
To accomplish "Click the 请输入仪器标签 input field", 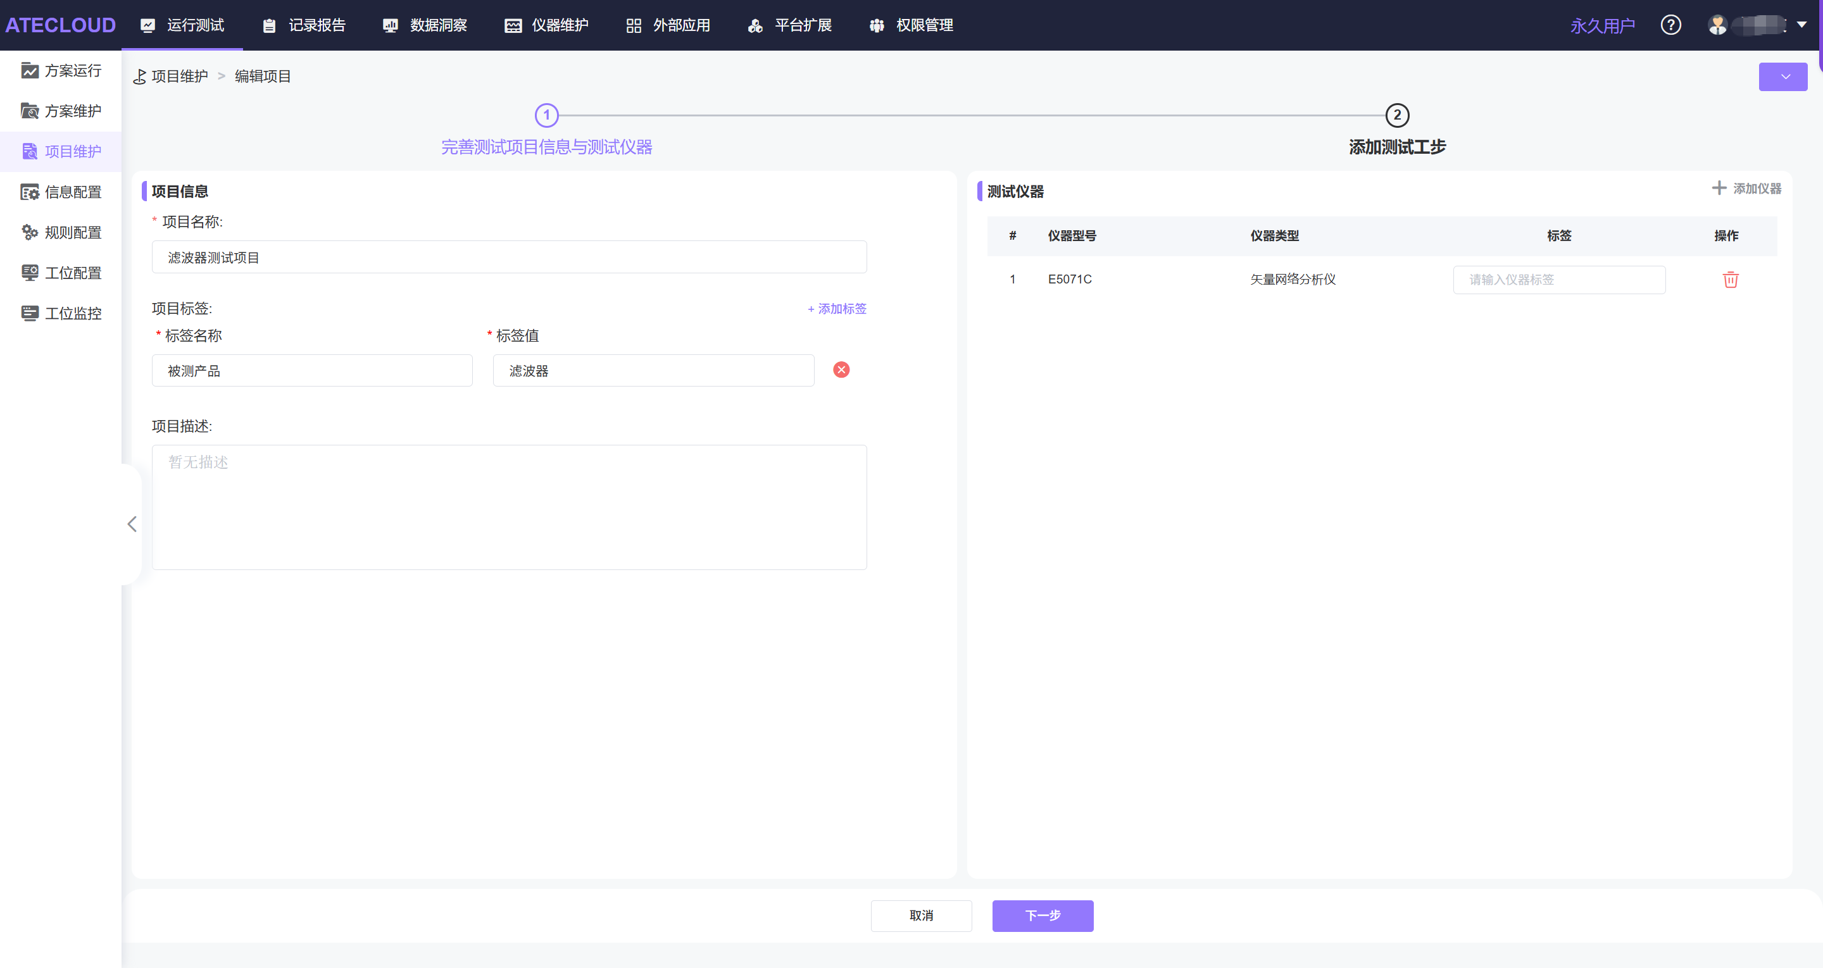I will click(1558, 280).
